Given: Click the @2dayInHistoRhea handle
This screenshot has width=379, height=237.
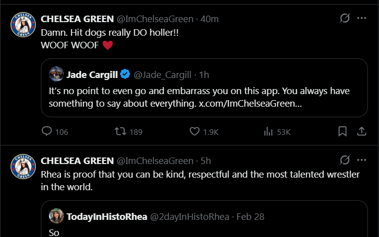Looking at the screenshot, I should click(x=190, y=217).
